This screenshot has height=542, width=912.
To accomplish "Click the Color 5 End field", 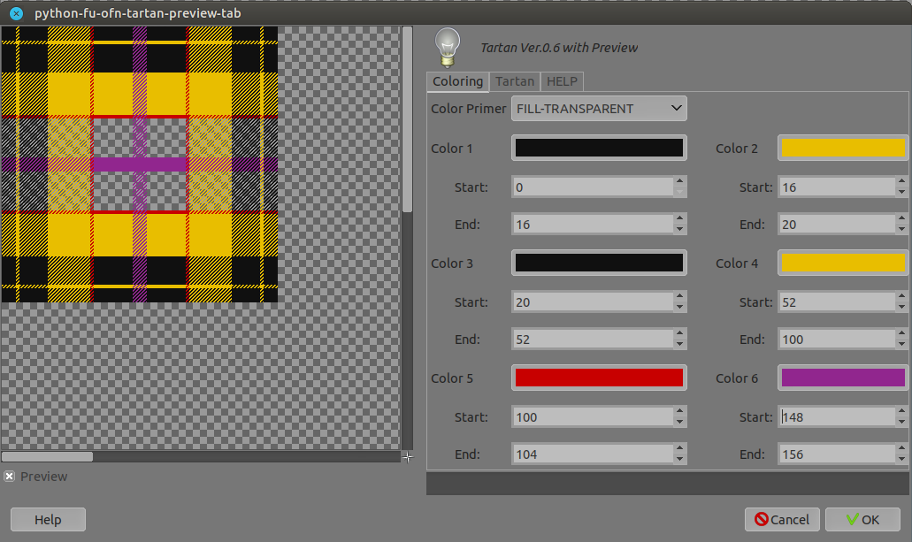I will coord(593,454).
